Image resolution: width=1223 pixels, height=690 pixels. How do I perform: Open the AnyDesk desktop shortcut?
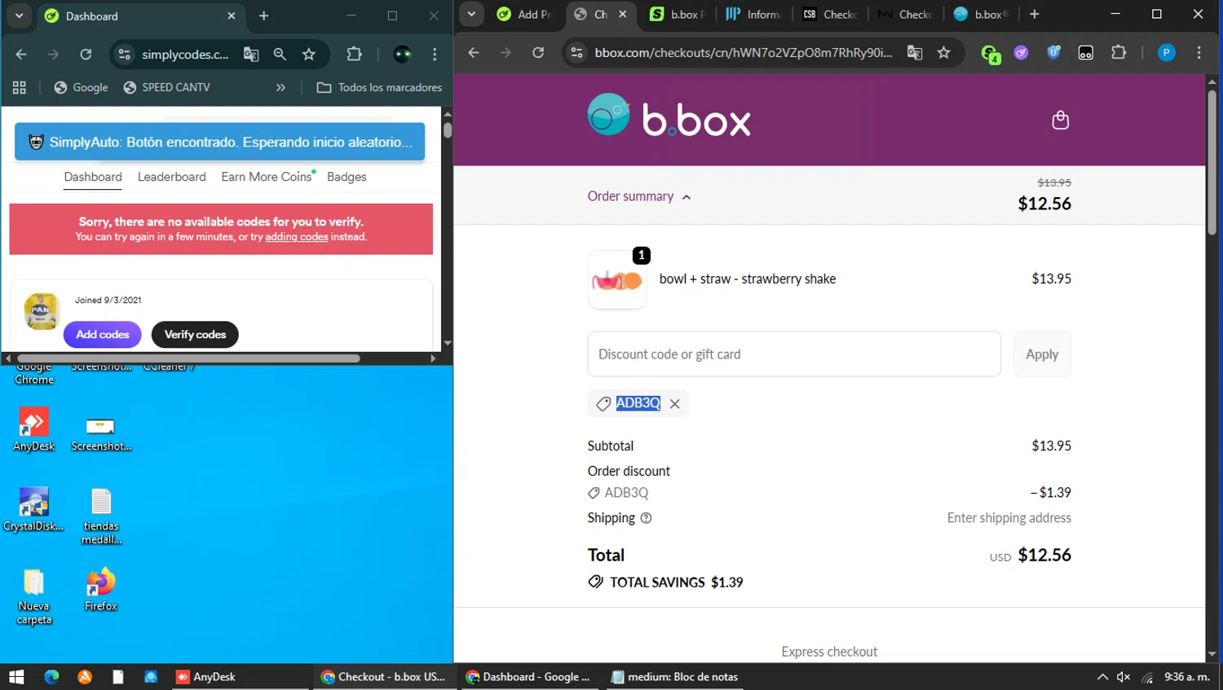point(33,429)
